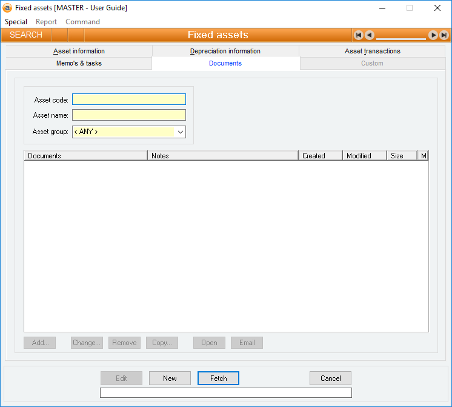Select the Memo's & tasks tab

click(x=78, y=63)
